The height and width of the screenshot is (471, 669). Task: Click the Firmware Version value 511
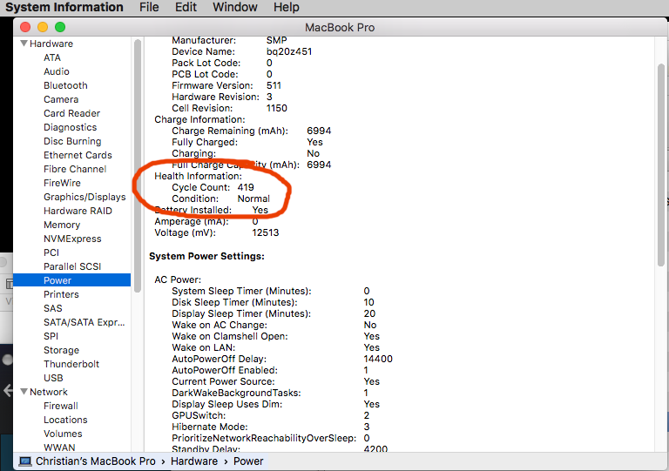point(274,85)
